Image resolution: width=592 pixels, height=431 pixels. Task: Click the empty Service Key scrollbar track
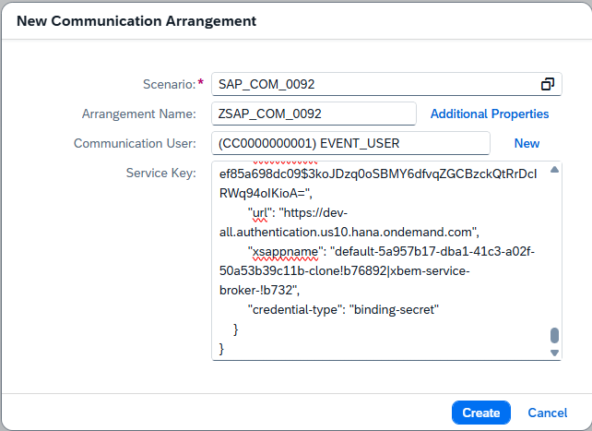pyautogui.click(x=554, y=249)
